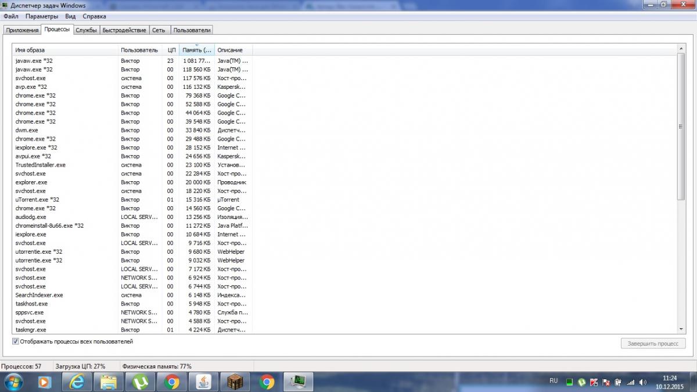Switch to the Приложения tab
This screenshot has width=697, height=392.
pyautogui.click(x=22, y=30)
